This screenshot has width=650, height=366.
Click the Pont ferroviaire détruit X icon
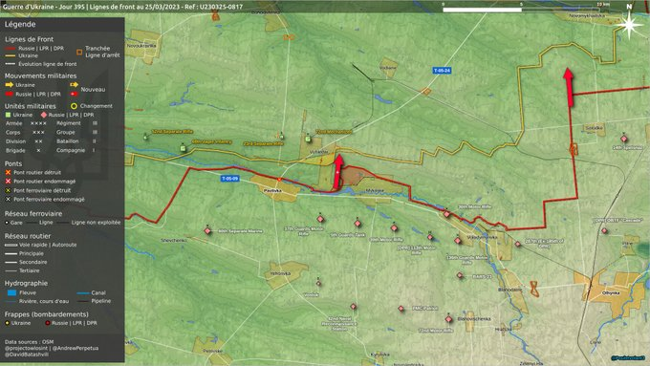(x=8, y=191)
